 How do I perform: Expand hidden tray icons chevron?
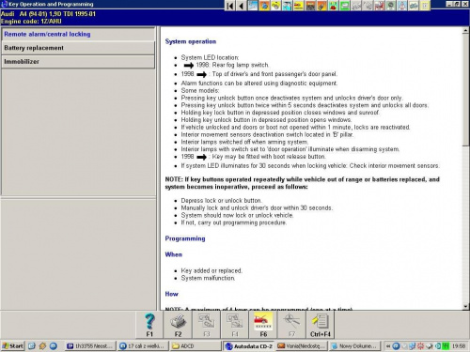click(x=388, y=346)
